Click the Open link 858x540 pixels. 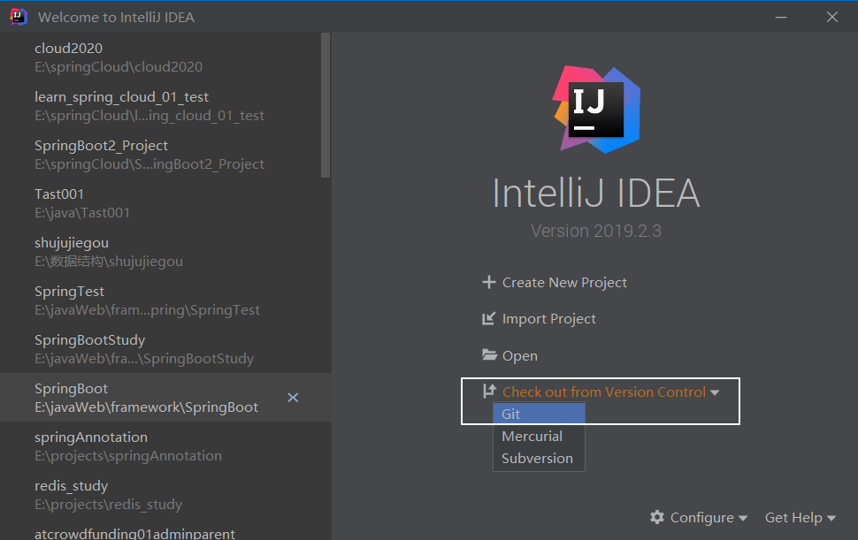click(x=520, y=356)
